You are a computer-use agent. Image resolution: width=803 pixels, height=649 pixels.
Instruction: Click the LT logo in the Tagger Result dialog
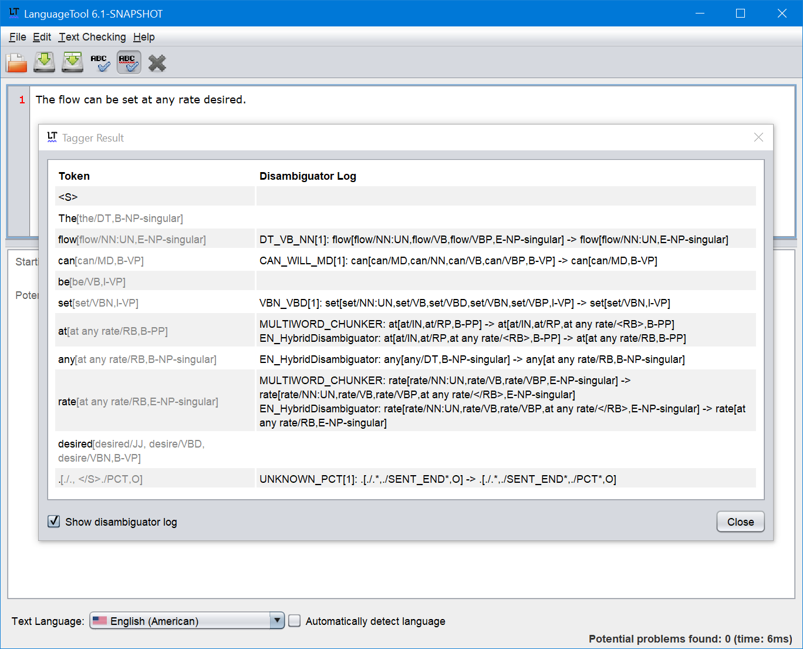point(52,137)
